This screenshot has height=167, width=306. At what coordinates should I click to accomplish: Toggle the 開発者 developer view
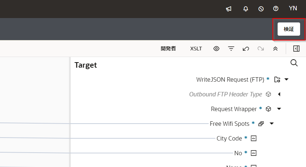pyautogui.click(x=168, y=49)
